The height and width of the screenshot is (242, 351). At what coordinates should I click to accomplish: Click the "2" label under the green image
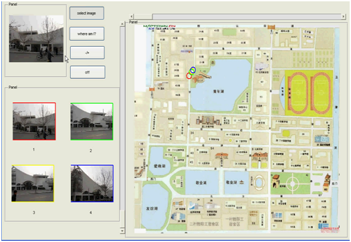(x=91, y=150)
